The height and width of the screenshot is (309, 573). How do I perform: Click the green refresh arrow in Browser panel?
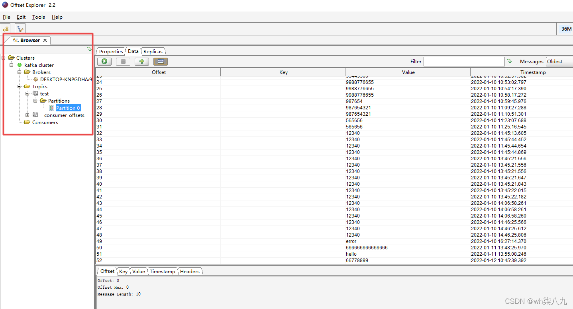tap(89, 49)
